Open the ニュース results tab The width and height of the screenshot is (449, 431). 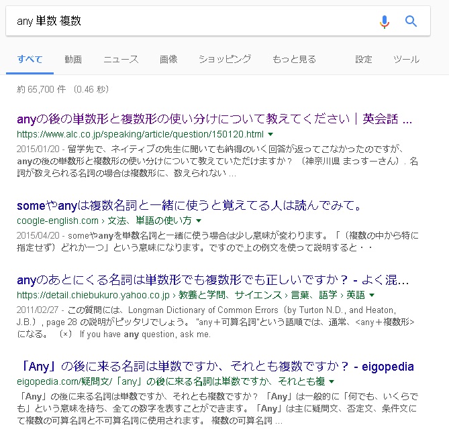tap(121, 59)
